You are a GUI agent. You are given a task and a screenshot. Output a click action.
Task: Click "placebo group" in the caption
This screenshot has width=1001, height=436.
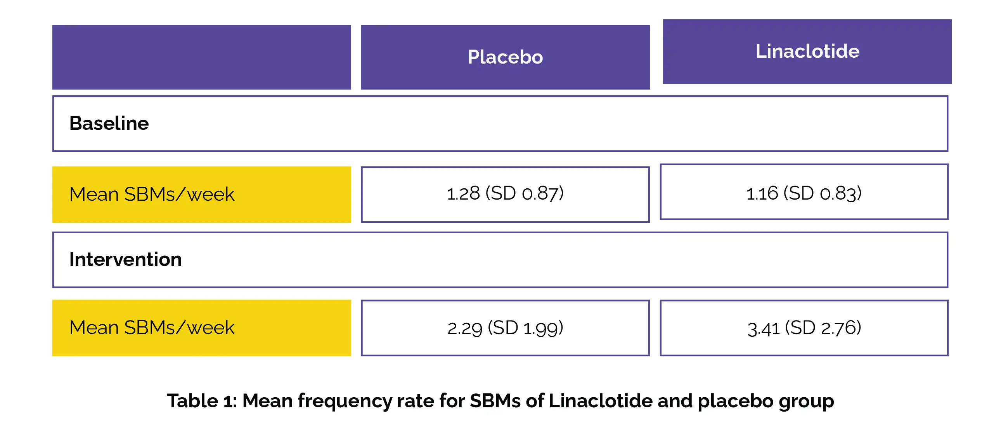765,401
